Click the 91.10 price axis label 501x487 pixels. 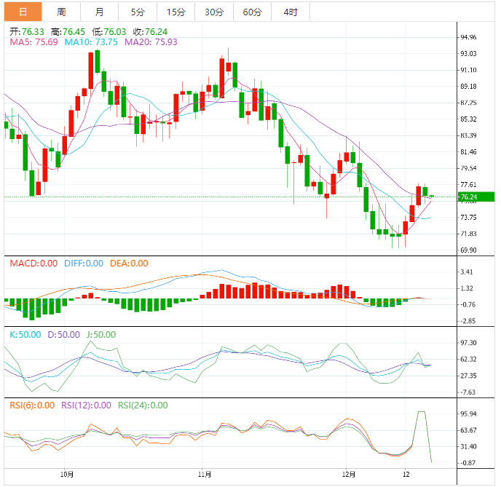coord(468,70)
